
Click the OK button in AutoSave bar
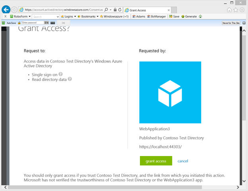[64, 23]
